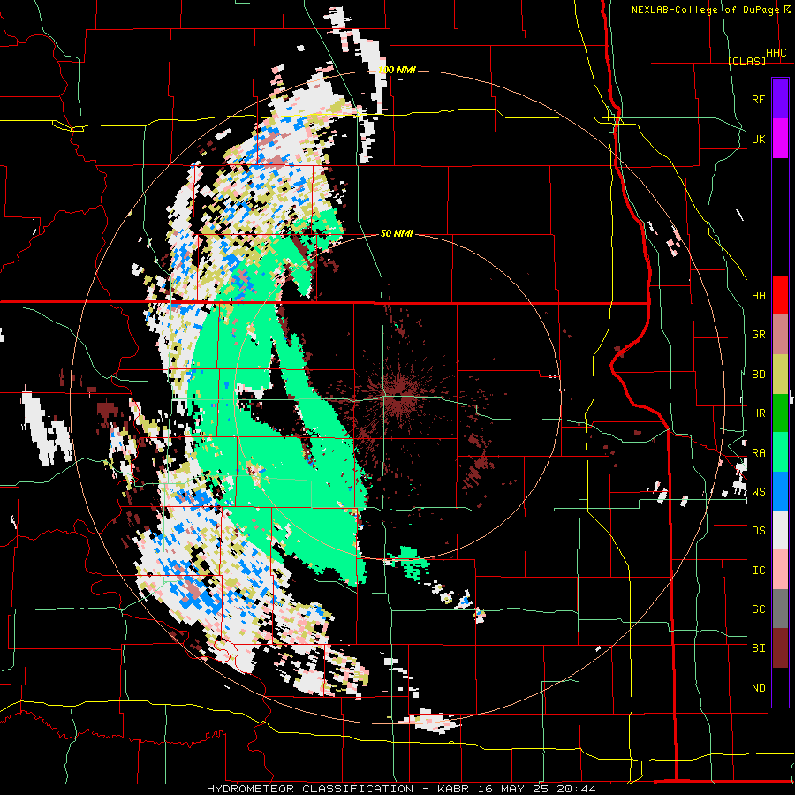Click the BI legend label

pos(758,648)
